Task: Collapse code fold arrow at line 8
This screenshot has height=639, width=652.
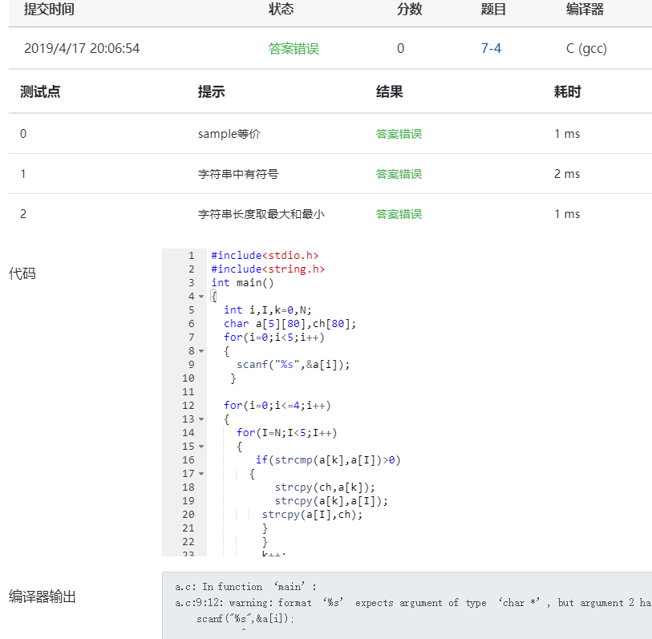Action: pos(201,351)
